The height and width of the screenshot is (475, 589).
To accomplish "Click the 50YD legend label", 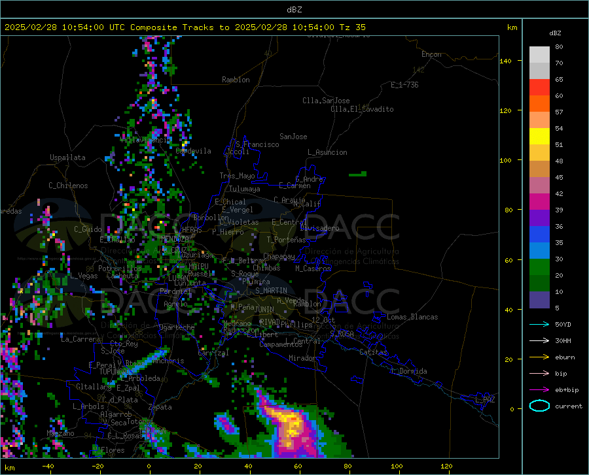I will pyautogui.click(x=563, y=324).
